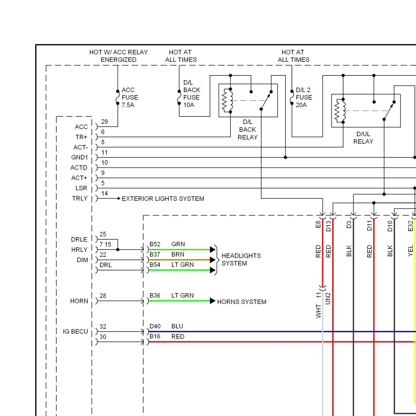416x416 pixels.
Task: Click the D3 connector label
Action: coord(349,224)
